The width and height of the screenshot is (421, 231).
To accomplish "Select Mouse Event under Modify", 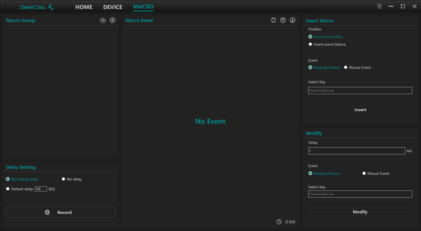I will [364, 173].
